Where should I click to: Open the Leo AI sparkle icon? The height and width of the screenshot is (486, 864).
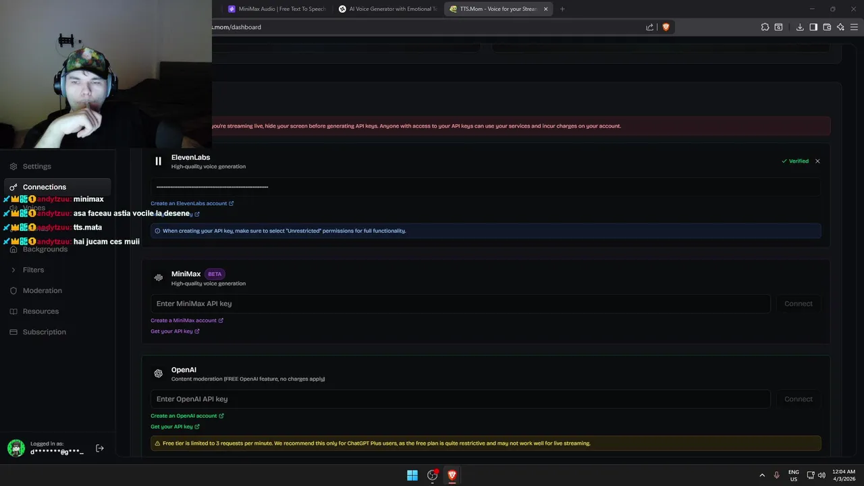coord(840,27)
